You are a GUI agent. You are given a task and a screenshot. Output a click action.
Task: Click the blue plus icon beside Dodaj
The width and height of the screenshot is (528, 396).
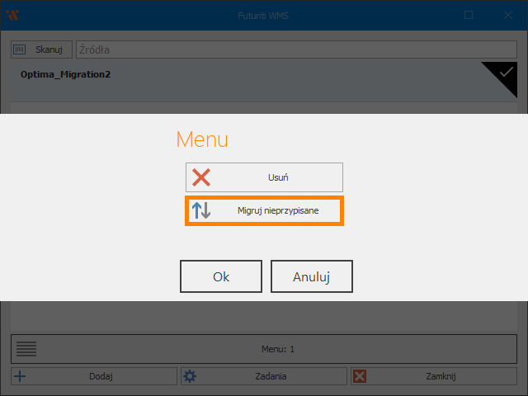21,376
